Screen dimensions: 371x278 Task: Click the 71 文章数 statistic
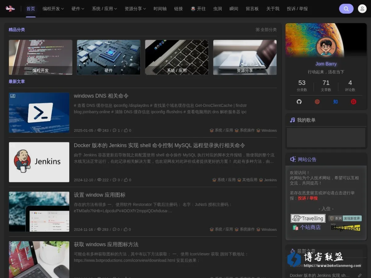pyautogui.click(x=326, y=86)
